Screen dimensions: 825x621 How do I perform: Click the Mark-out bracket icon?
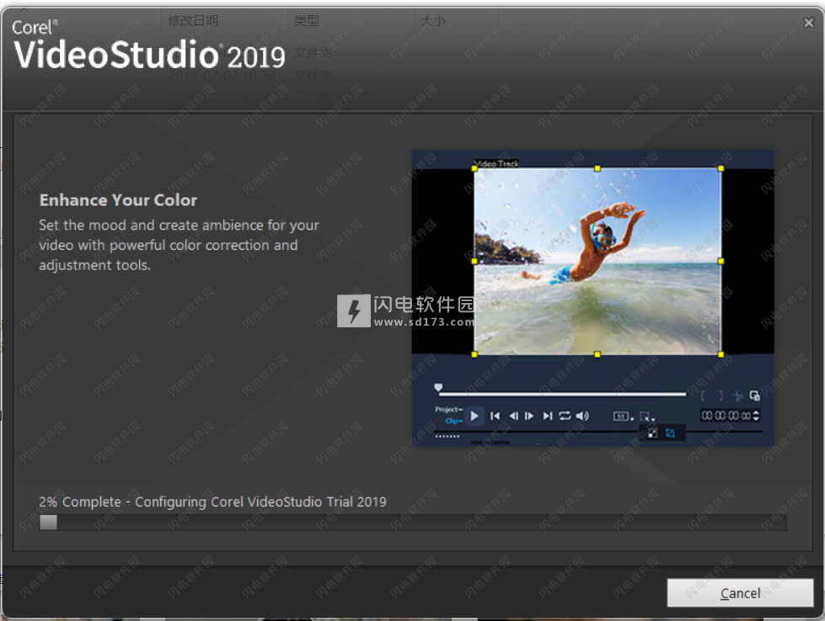click(x=721, y=395)
